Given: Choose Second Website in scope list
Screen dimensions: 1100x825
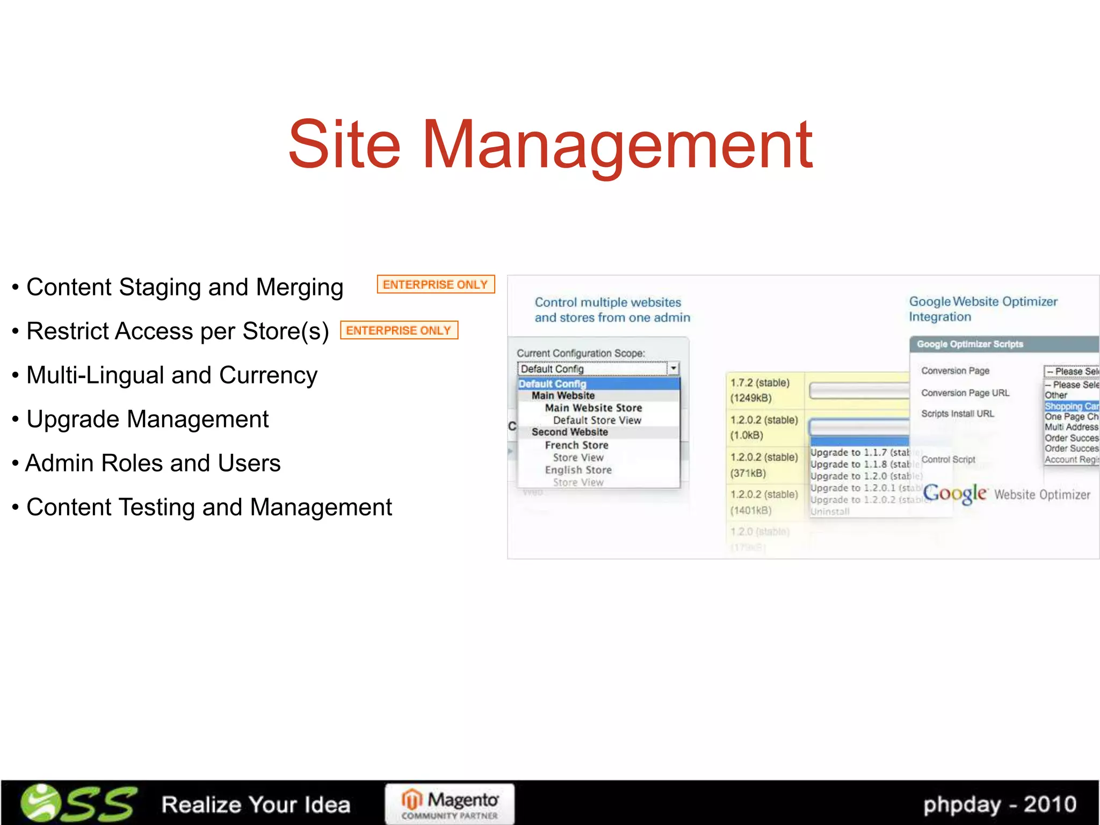Looking at the screenshot, I should tap(570, 432).
